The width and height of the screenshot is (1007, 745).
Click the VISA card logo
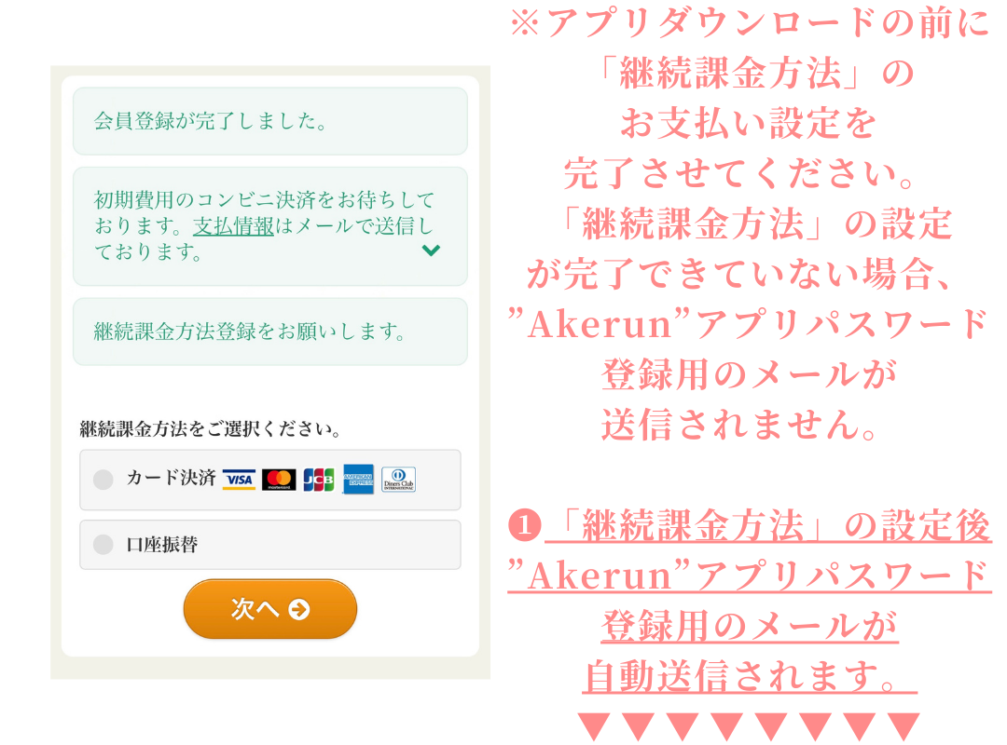tap(239, 480)
